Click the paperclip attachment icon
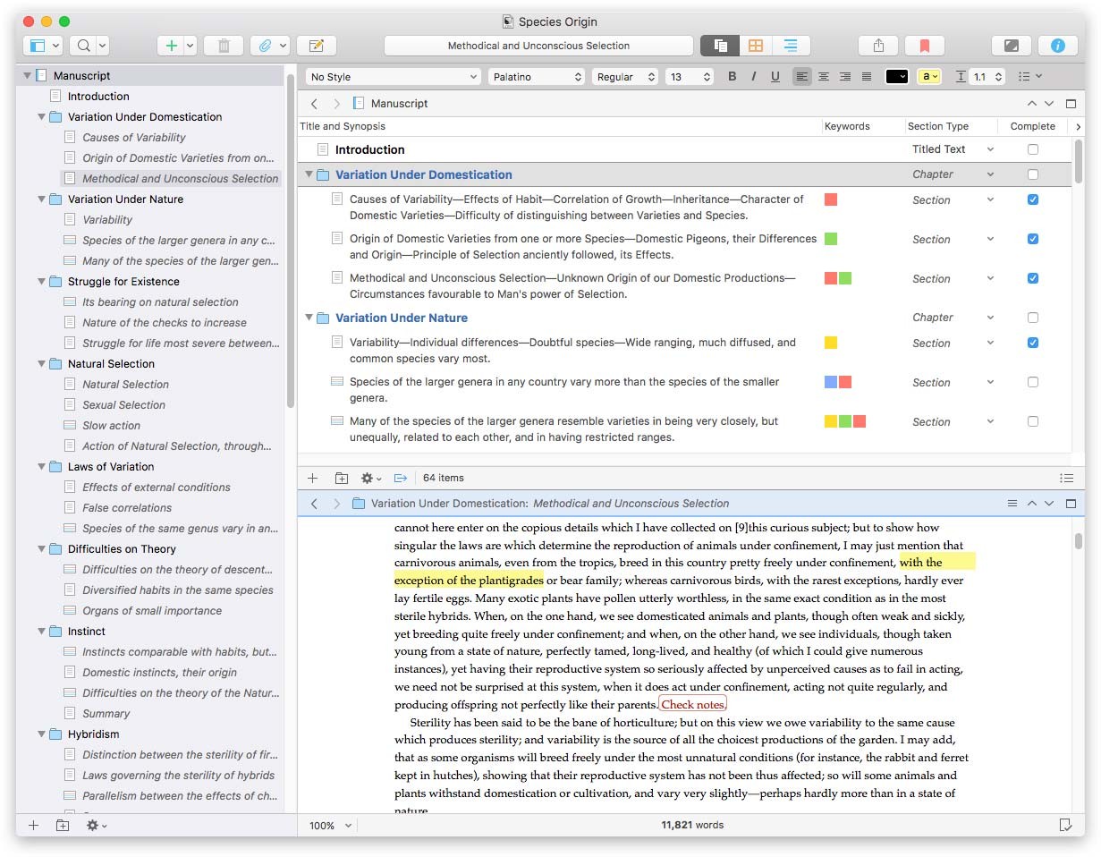 tap(266, 46)
